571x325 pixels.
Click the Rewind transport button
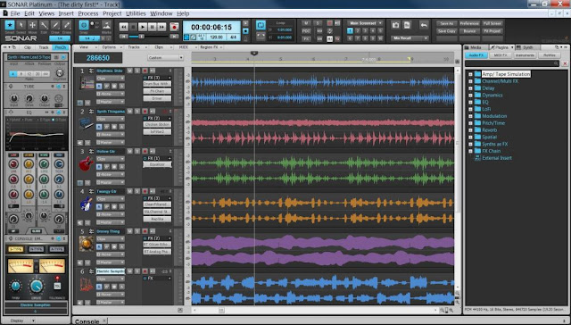[124, 27]
